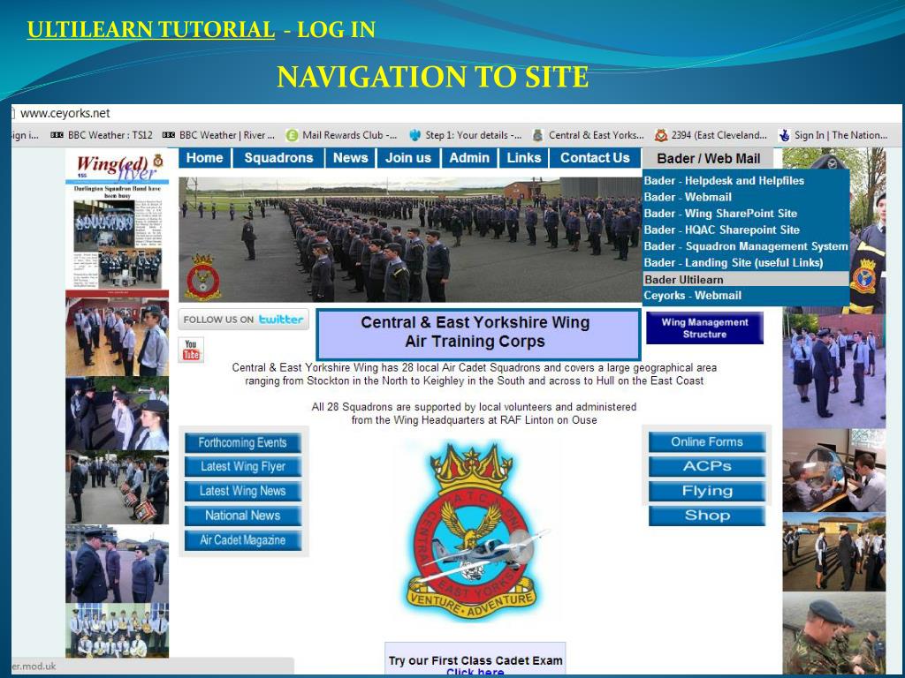Viewport: 905px width, 678px height.
Task: Open BBC Weather River bookmark
Action: coord(218,135)
